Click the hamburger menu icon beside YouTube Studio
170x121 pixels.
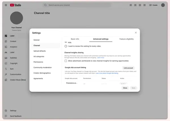[x=6, y=5]
